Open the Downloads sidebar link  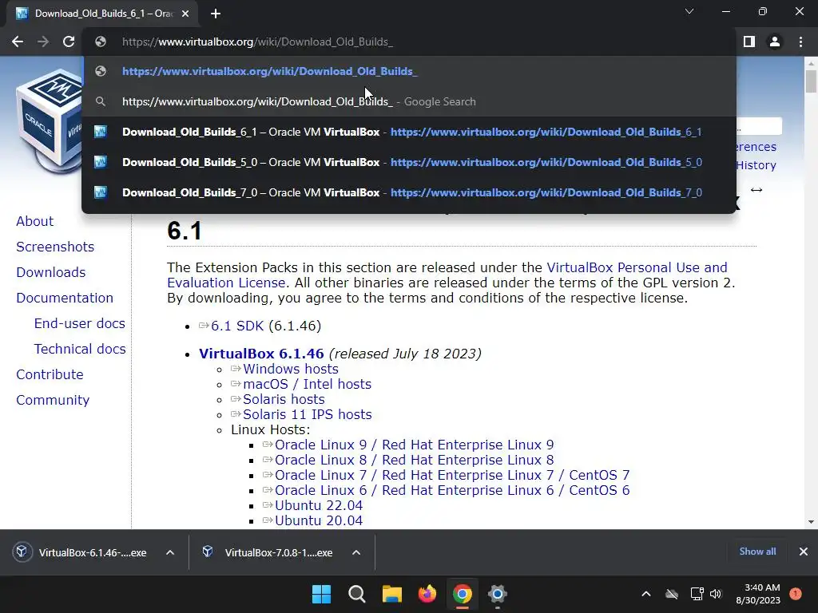[x=50, y=272]
